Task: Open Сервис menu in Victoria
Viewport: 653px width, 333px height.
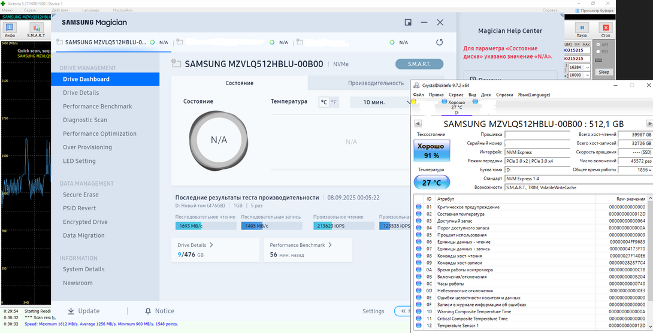Action: [x=30, y=10]
